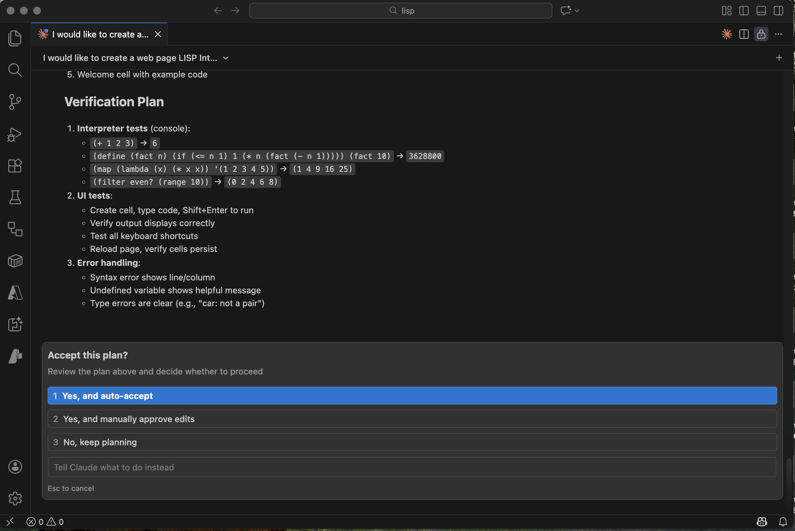Open the Testing beaker view
The height and width of the screenshot is (531, 795).
(15, 197)
